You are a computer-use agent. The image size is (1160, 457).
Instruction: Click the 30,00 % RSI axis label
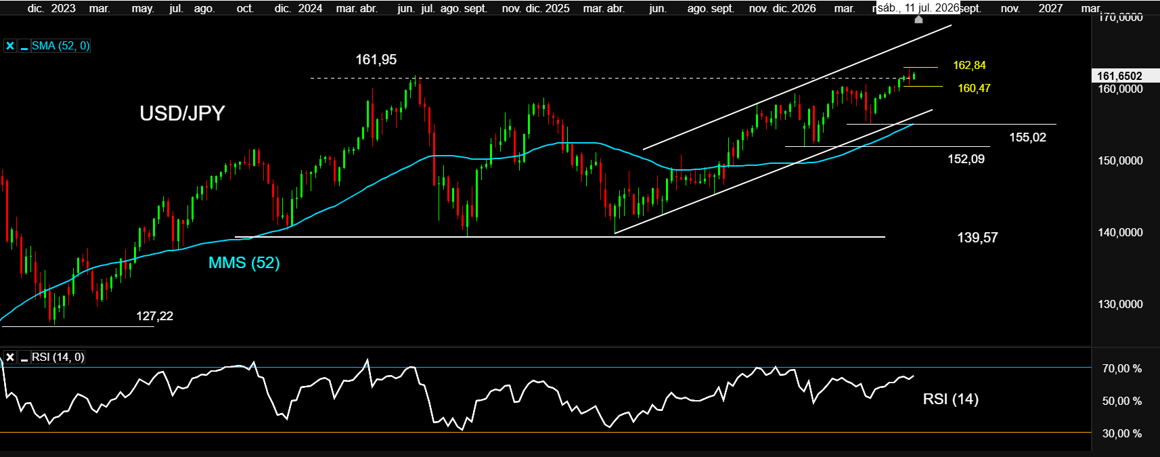[x=1121, y=433]
